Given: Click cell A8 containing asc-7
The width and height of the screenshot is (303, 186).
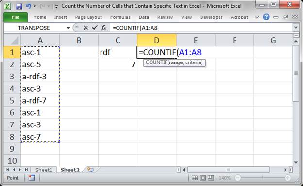Looking at the screenshot, I should pos(40,137).
